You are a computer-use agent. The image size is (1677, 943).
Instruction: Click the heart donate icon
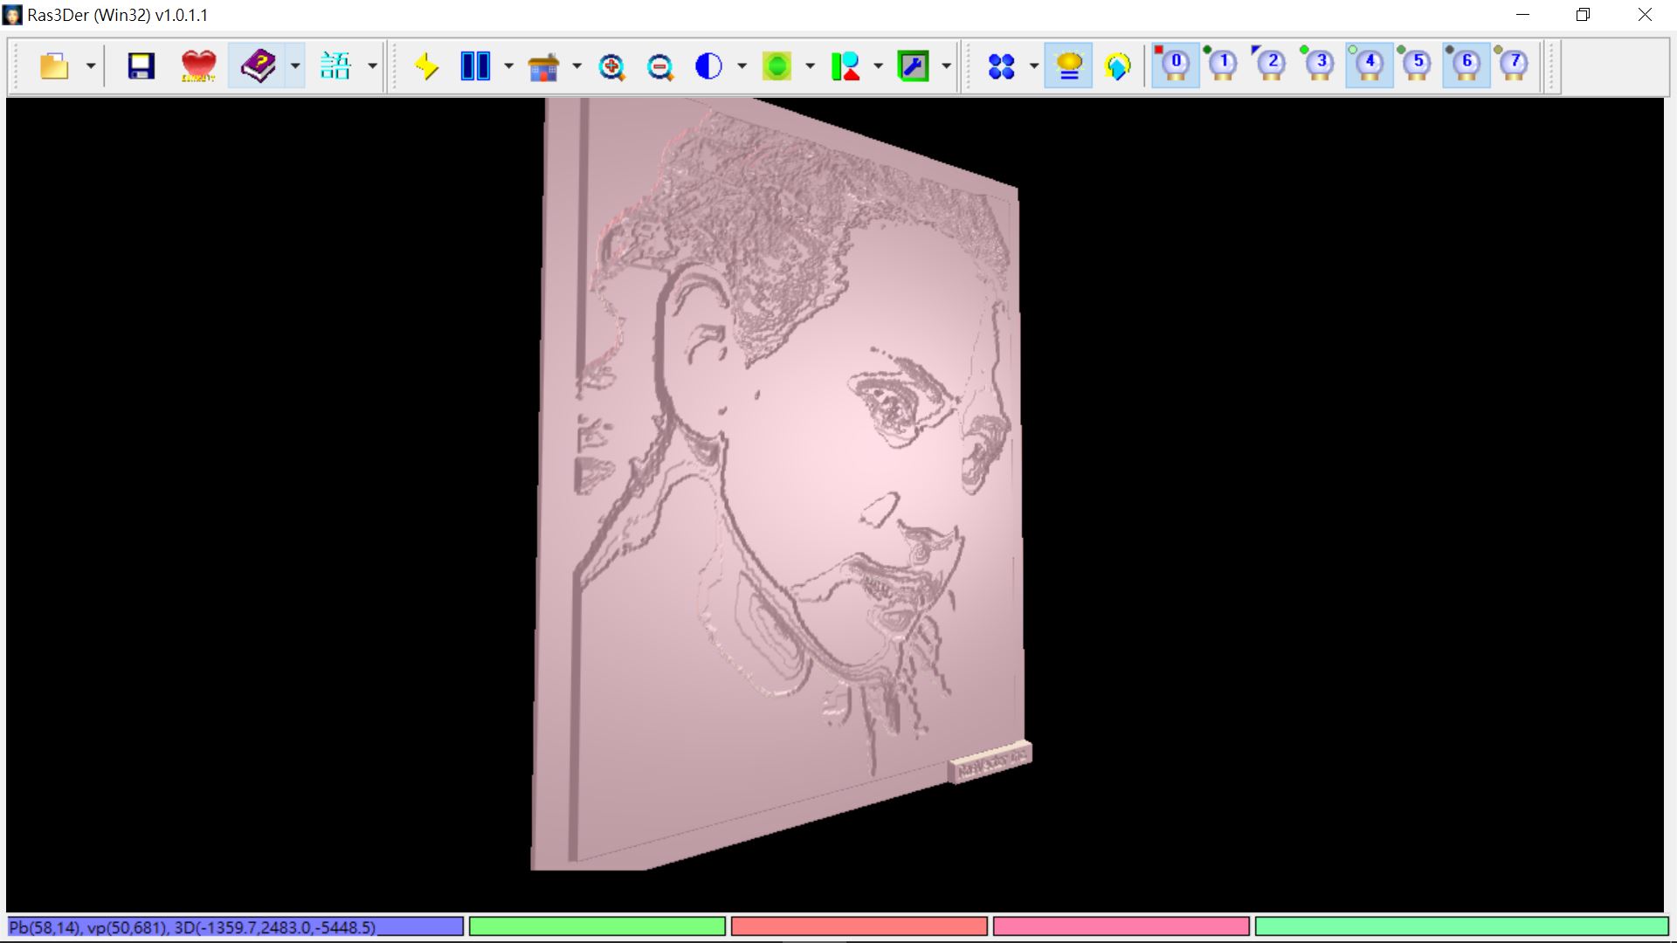(198, 65)
